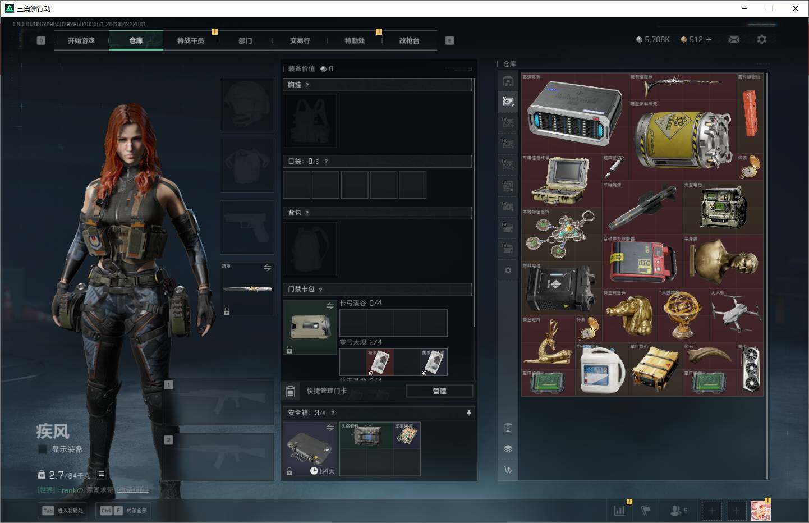This screenshot has width=809, height=523.
Task: Open the 特勤处 tab
Action: [355, 40]
